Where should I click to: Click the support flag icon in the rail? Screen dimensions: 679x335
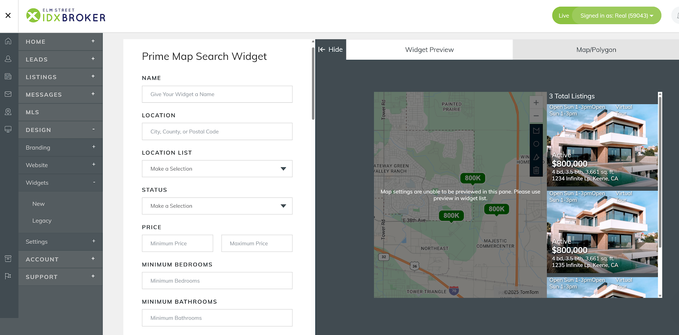[8, 276]
